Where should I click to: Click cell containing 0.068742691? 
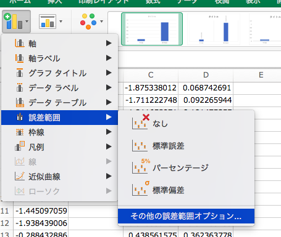206,88
